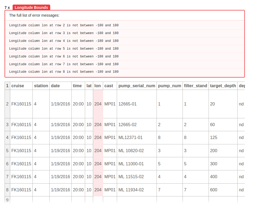258x212 pixels.
Task: Select the highlighted lon cell 204 in row 8
Action: pos(98,190)
